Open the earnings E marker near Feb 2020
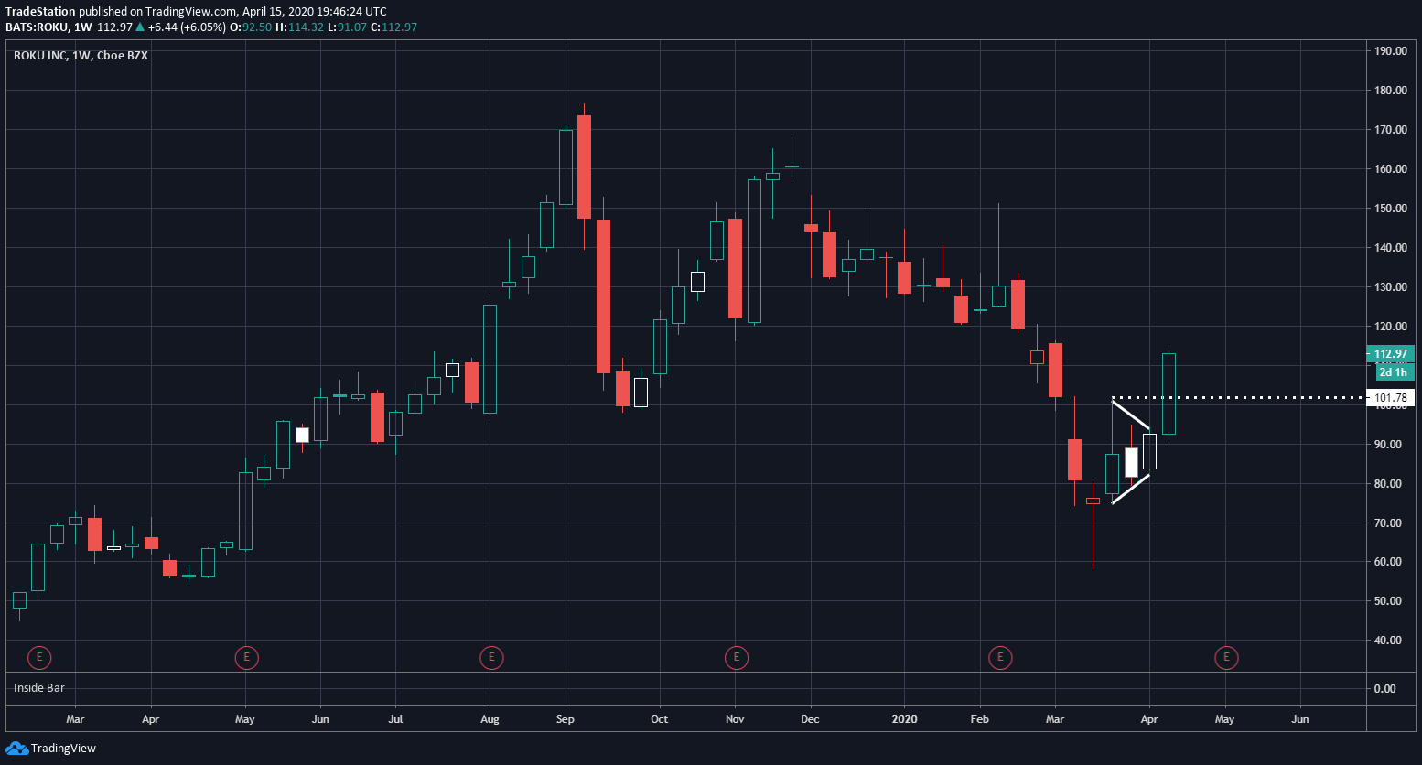The height and width of the screenshot is (765, 1422). pyautogui.click(x=1000, y=657)
